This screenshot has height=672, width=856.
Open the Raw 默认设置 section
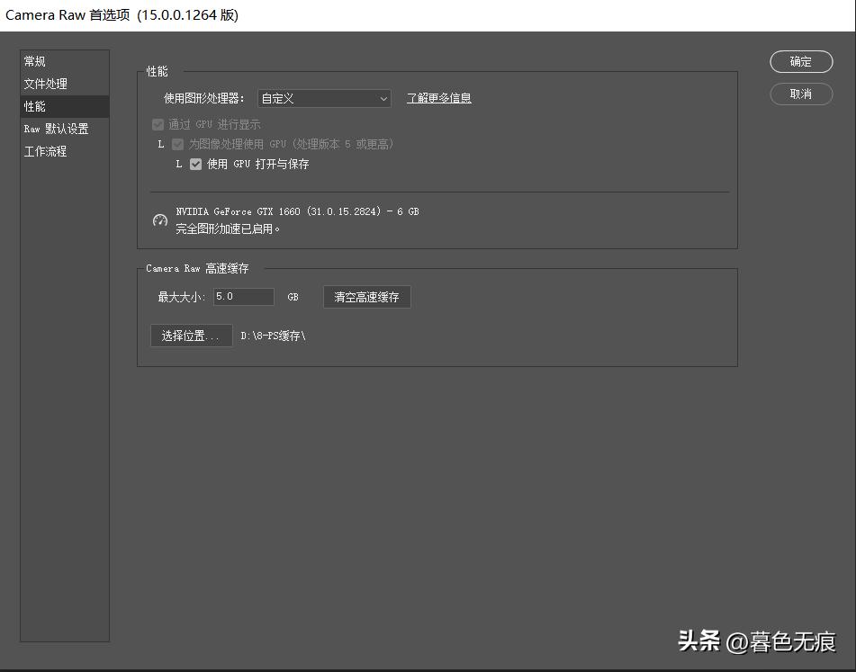(56, 129)
